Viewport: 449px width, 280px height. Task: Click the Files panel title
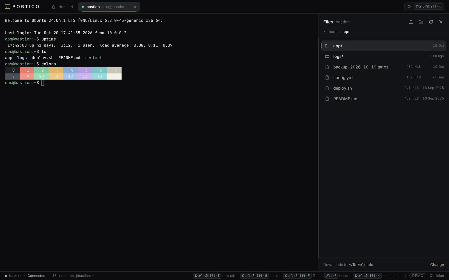pos(328,22)
